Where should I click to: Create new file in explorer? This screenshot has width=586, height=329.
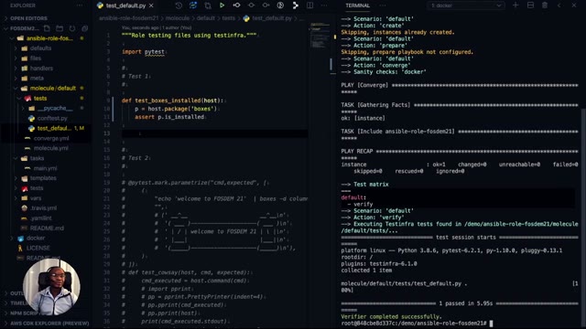click(x=47, y=28)
